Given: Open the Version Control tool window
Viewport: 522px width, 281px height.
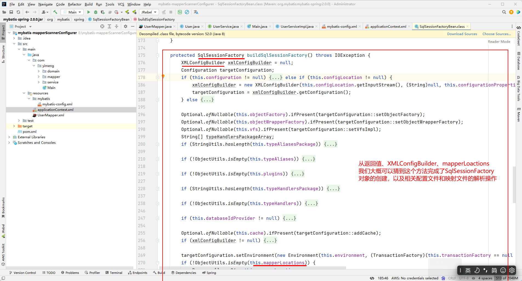Looking at the screenshot, I should [22, 272].
